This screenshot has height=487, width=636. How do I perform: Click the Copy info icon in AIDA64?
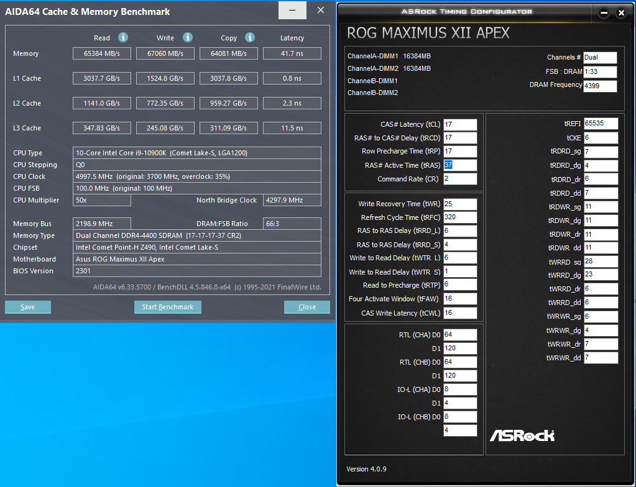[x=250, y=38]
